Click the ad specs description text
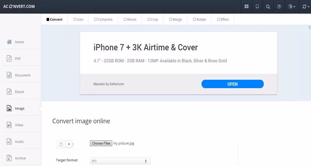 point(160,61)
